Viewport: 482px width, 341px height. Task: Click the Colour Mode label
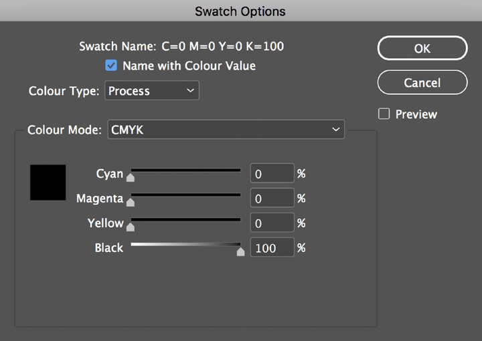(x=64, y=130)
